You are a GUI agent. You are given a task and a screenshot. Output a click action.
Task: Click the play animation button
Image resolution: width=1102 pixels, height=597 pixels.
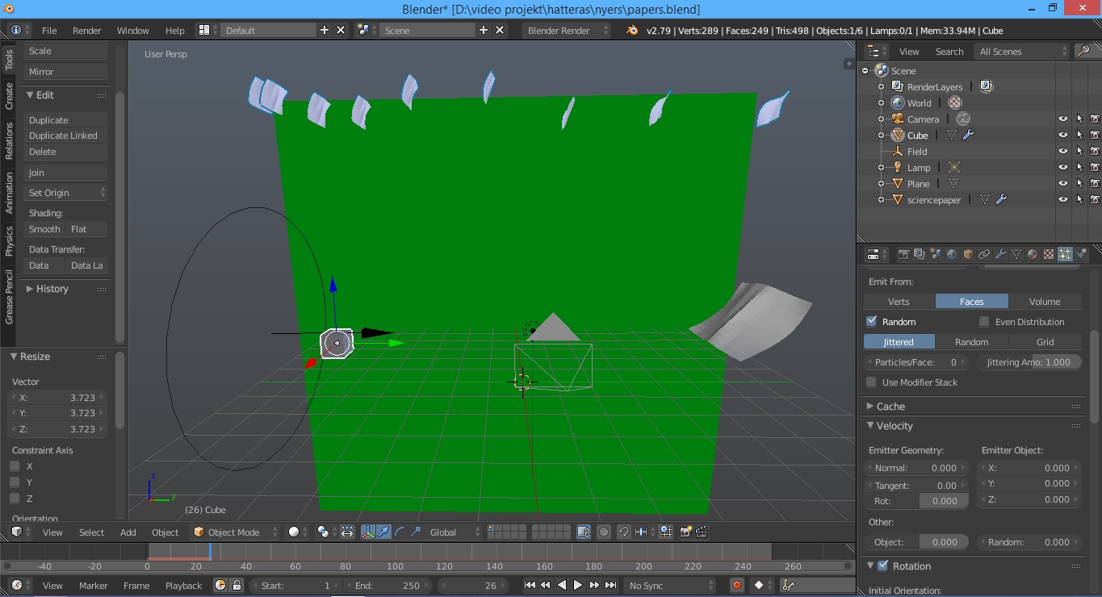tap(578, 585)
